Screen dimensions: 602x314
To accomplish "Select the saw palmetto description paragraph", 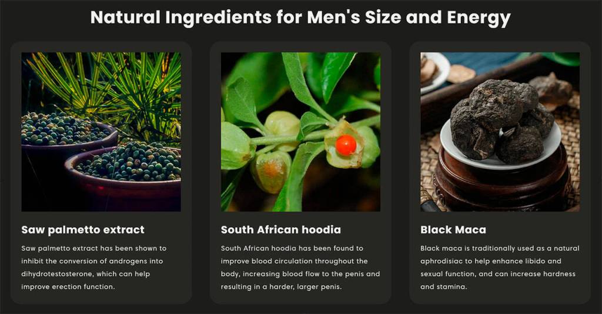I will 94,268.
